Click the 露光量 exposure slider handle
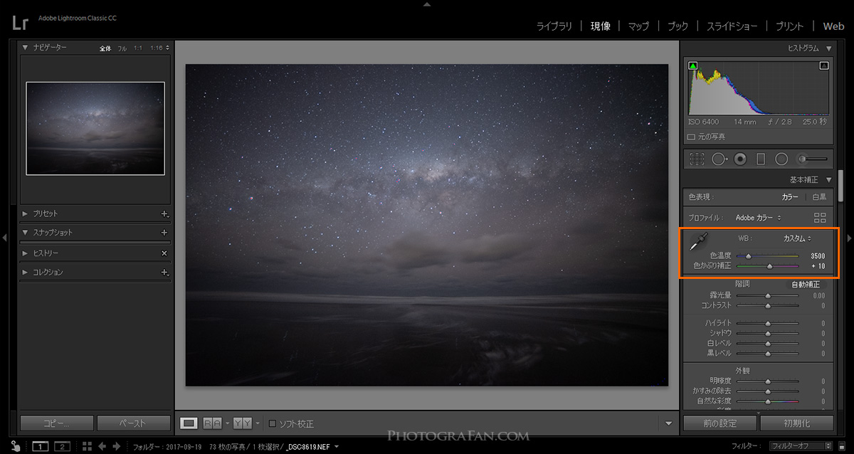The height and width of the screenshot is (454, 854). 767,295
